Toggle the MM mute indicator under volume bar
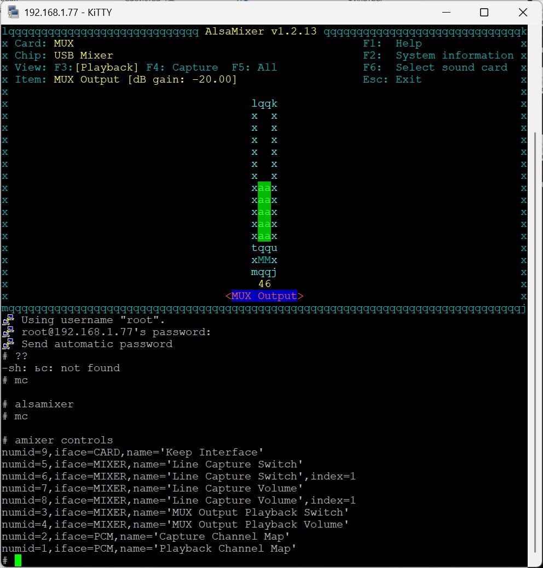543x568 pixels. (x=264, y=260)
